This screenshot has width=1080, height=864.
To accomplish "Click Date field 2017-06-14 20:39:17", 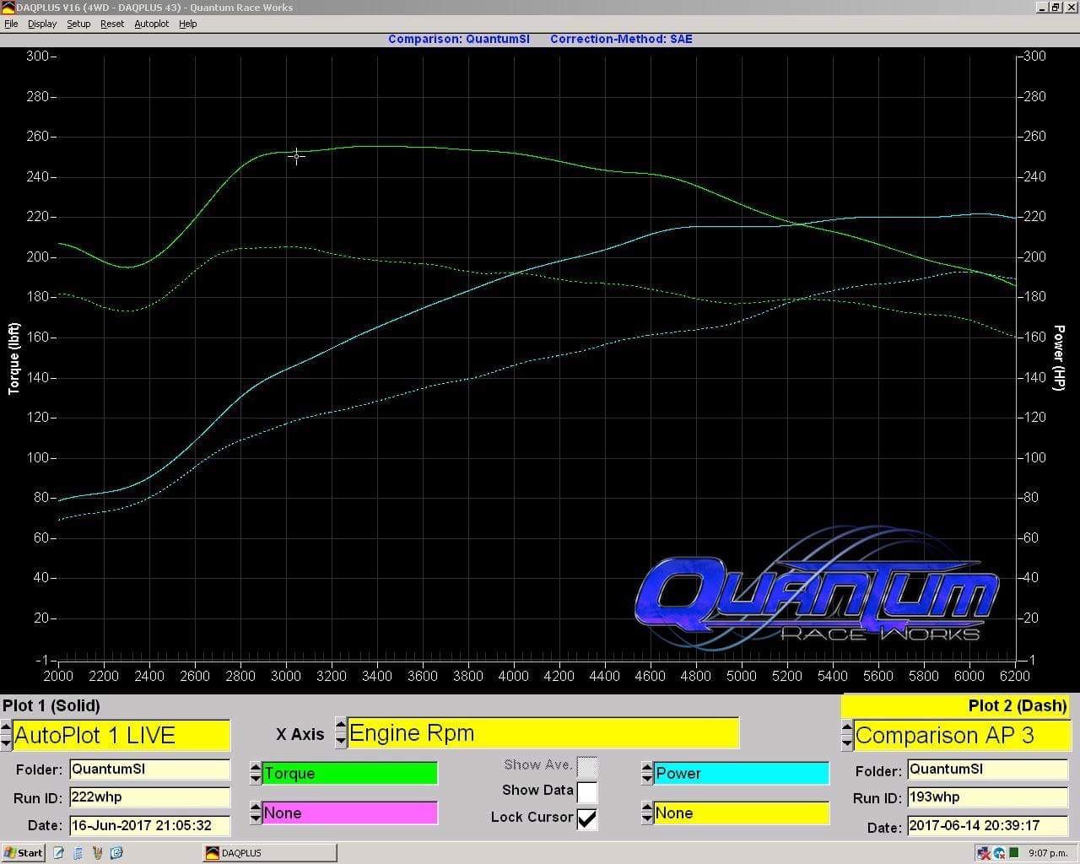I will coord(988,825).
